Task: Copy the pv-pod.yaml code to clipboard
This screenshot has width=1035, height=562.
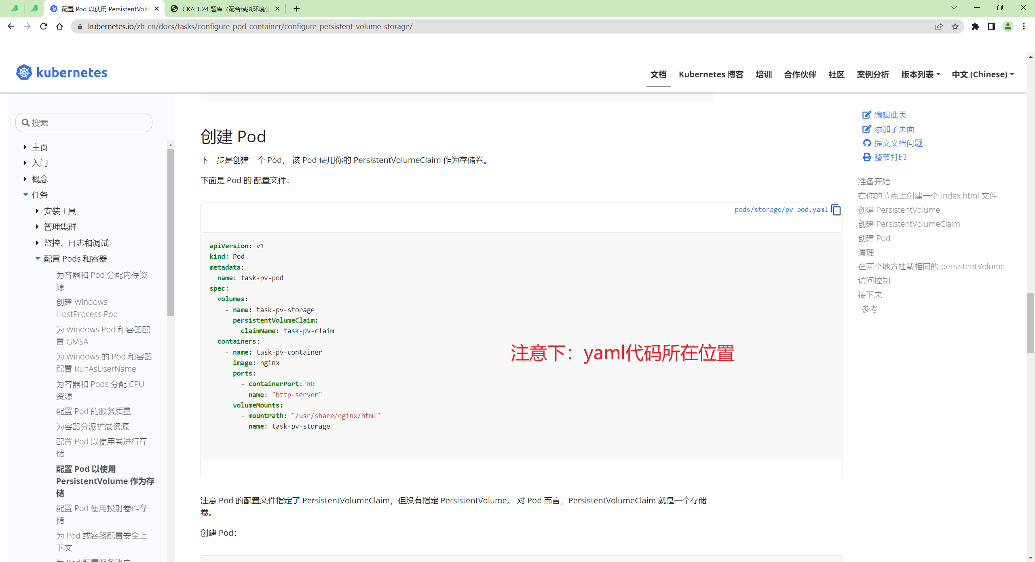Action: coord(836,210)
